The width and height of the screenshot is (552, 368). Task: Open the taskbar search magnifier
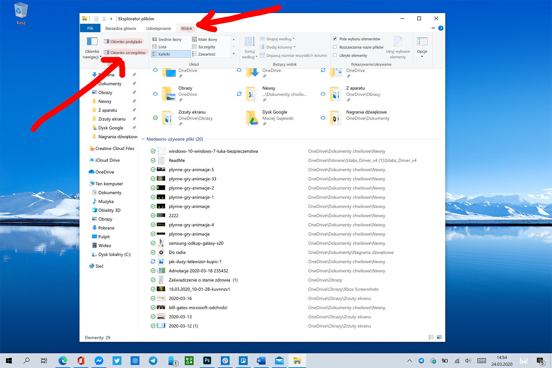27,360
